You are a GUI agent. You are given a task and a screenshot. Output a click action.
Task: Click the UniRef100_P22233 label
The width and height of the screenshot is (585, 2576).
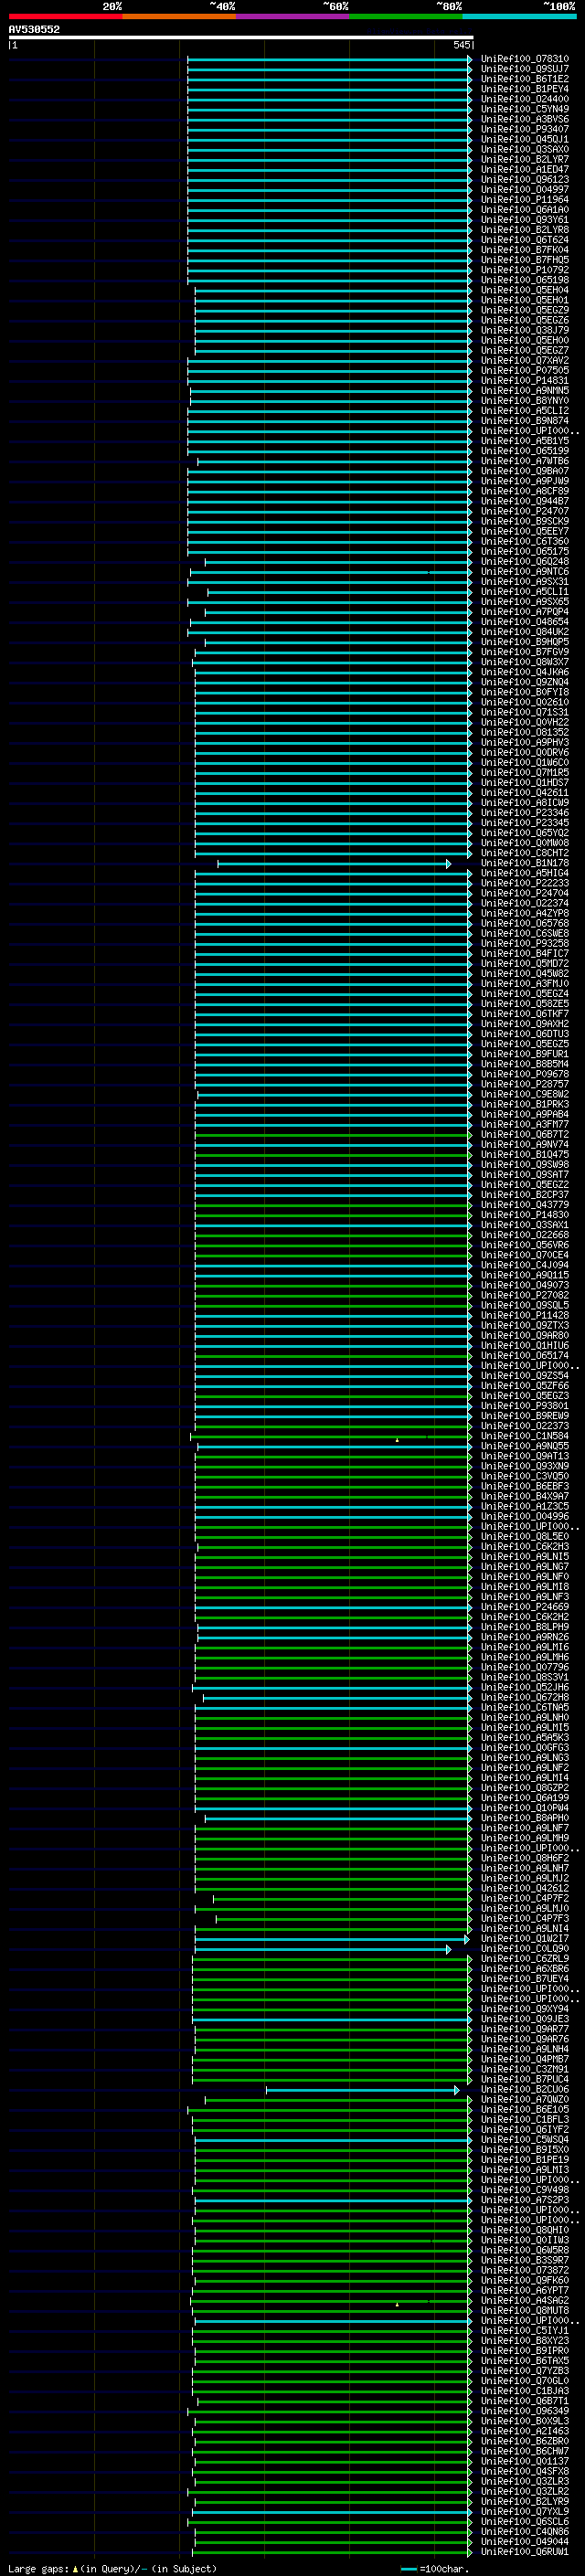pos(525,883)
